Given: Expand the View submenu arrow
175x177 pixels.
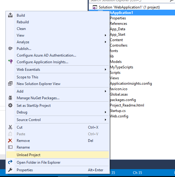Looking at the screenshot, I should (106, 35).
